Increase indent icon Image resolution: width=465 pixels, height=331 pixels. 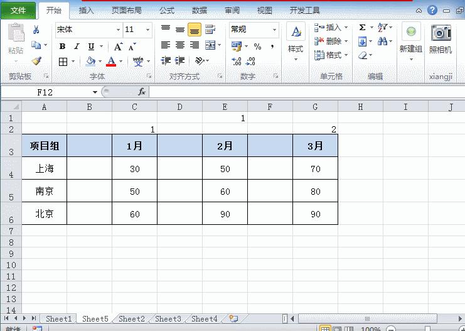179,61
